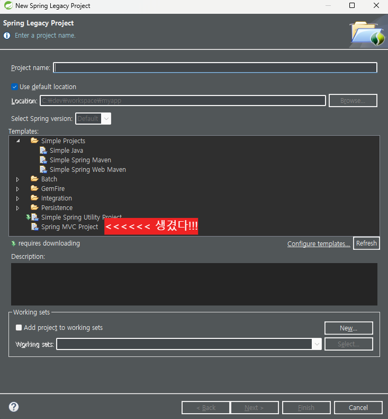Image resolution: width=388 pixels, height=419 pixels.
Task: Cancel the new project wizard
Action: point(358,407)
